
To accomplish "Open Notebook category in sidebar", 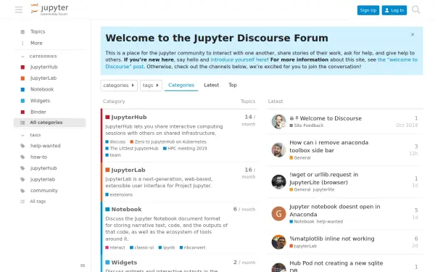I will (42, 89).
